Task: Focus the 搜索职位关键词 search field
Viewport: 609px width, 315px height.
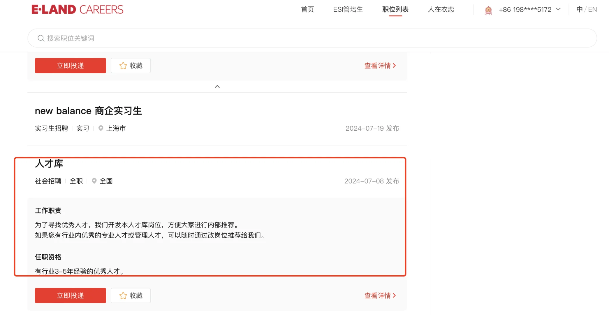Action: (291, 38)
